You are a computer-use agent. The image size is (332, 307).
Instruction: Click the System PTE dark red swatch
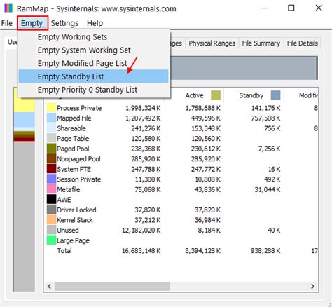click(51, 169)
